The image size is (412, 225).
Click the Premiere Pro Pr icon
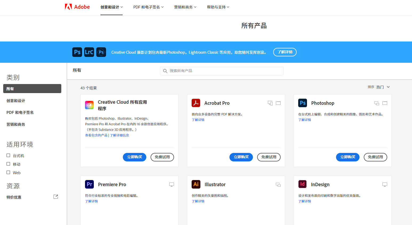pyautogui.click(x=89, y=184)
